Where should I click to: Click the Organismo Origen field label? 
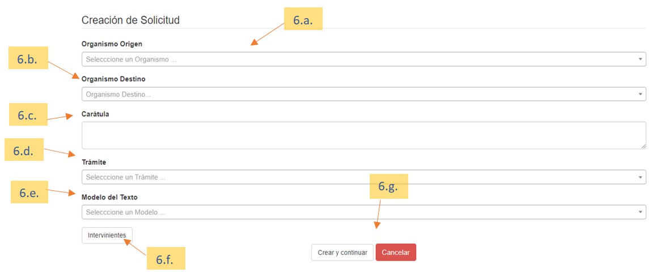tap(112, 44)
